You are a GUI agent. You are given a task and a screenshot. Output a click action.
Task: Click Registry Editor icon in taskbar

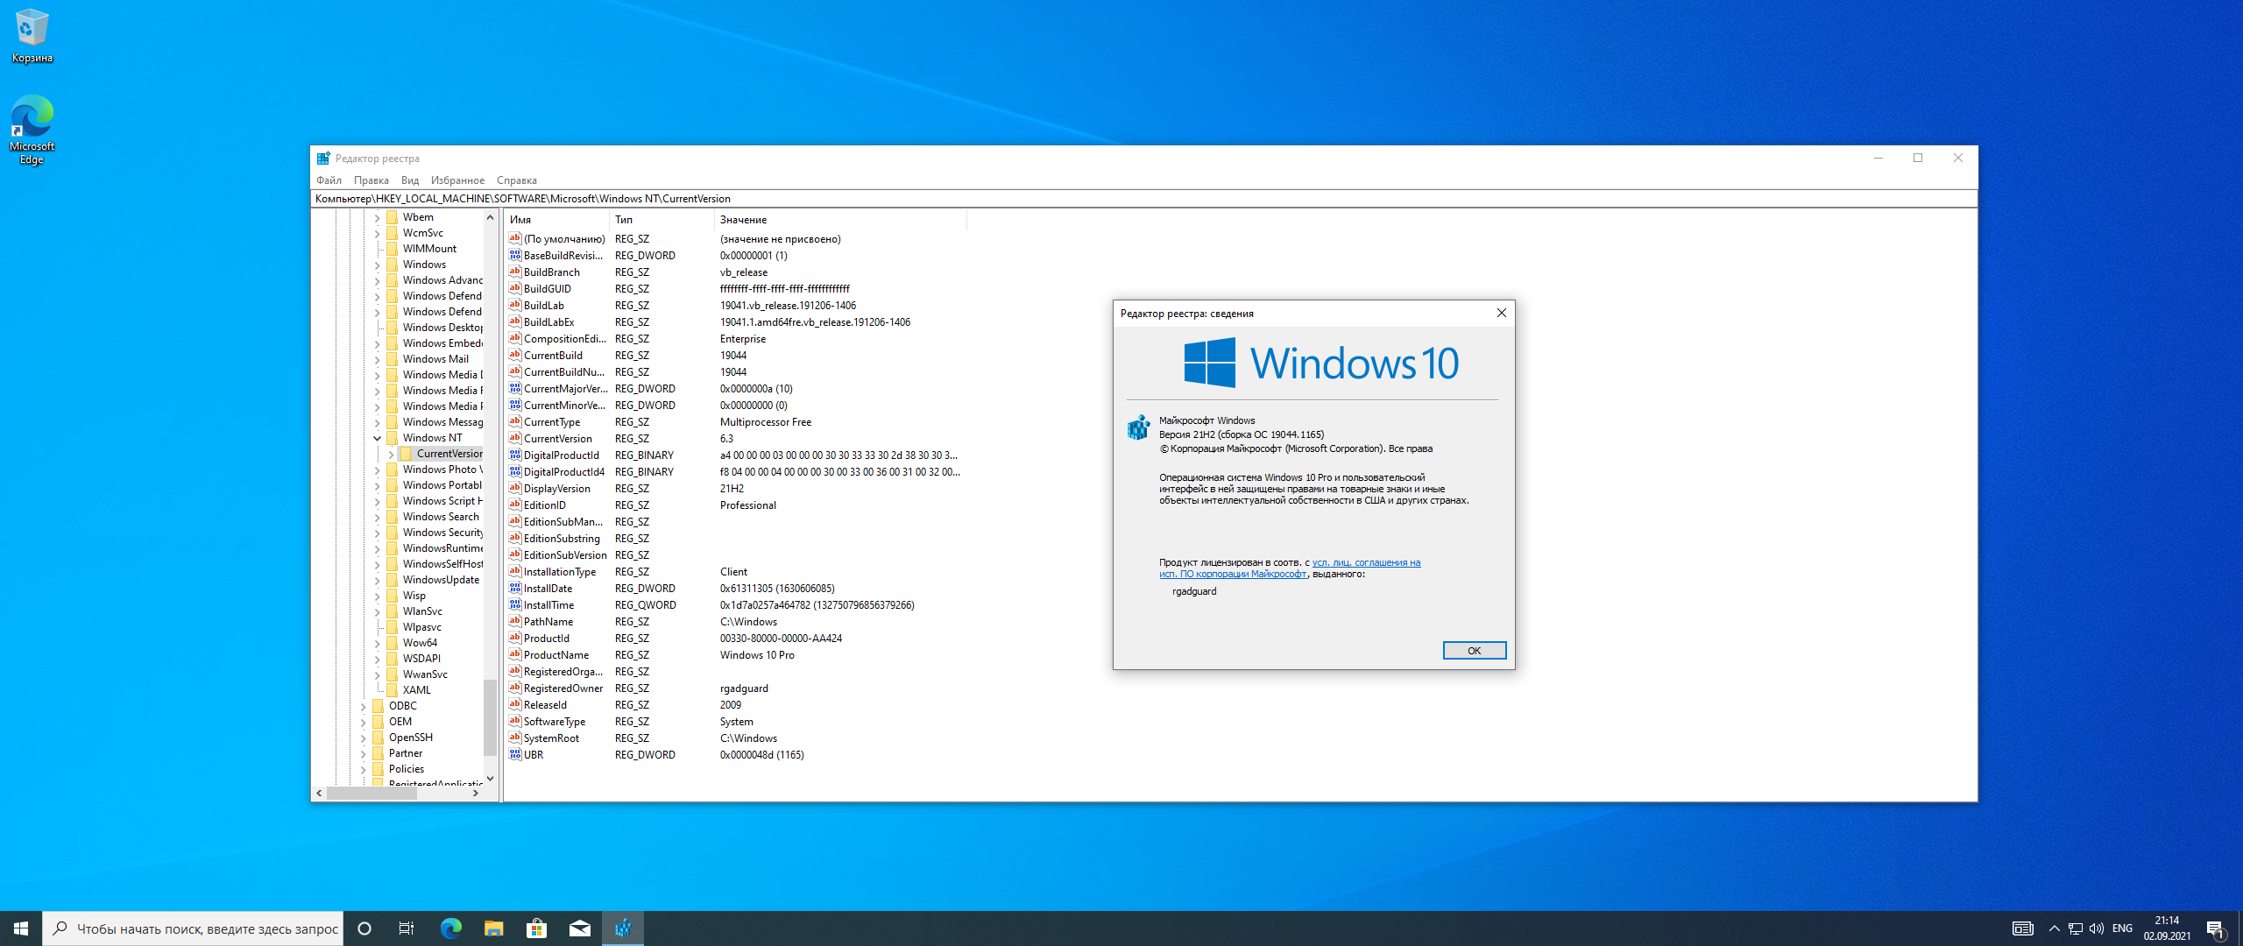pyautogui.click(x=623, y=928)
